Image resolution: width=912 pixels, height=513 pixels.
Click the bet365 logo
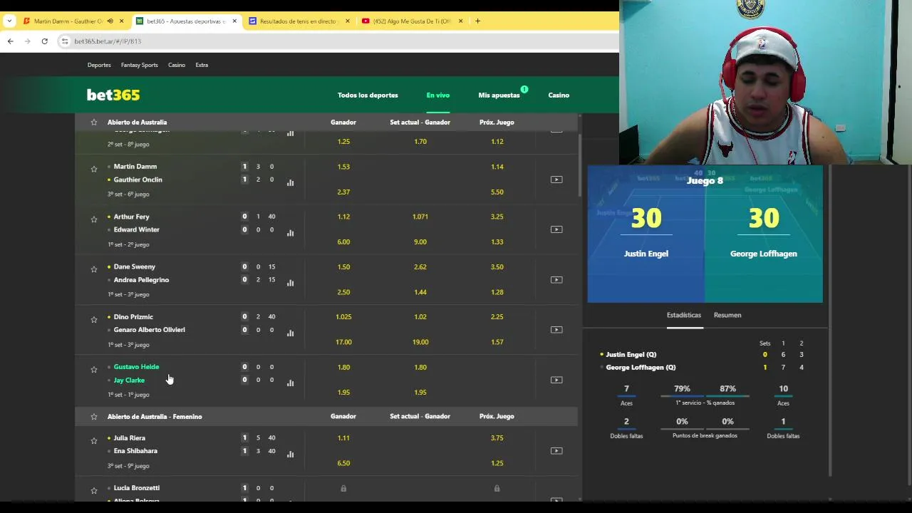pos(113,95)
